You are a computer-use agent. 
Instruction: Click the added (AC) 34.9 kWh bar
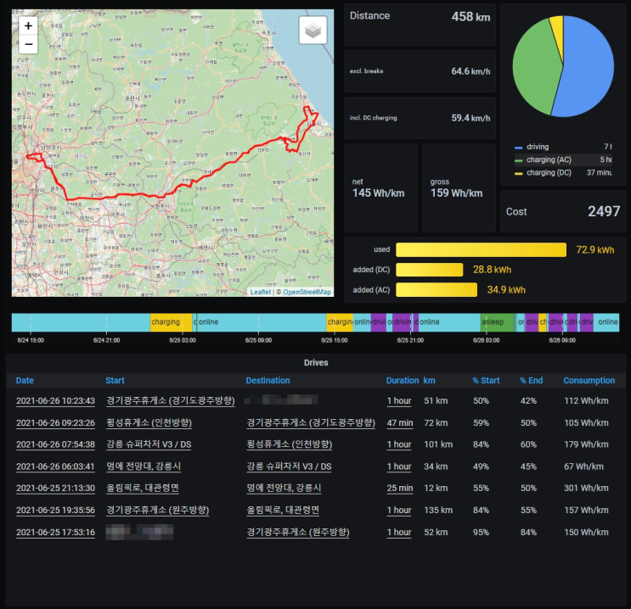pyautogui.click(x=437, y=290)
